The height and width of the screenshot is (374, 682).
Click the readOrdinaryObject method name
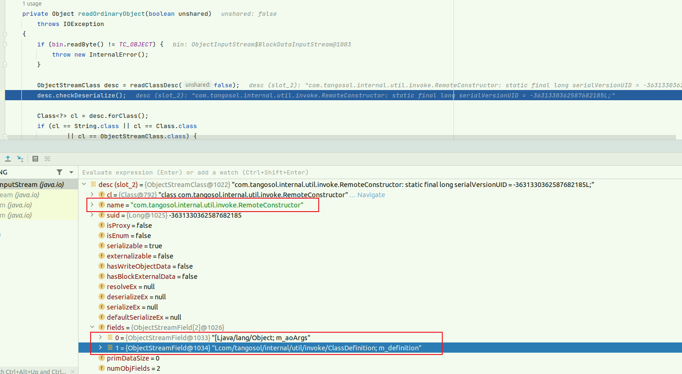pos(111,14)
